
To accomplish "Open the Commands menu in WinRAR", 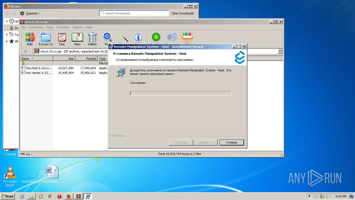I will tap(36, 27).
